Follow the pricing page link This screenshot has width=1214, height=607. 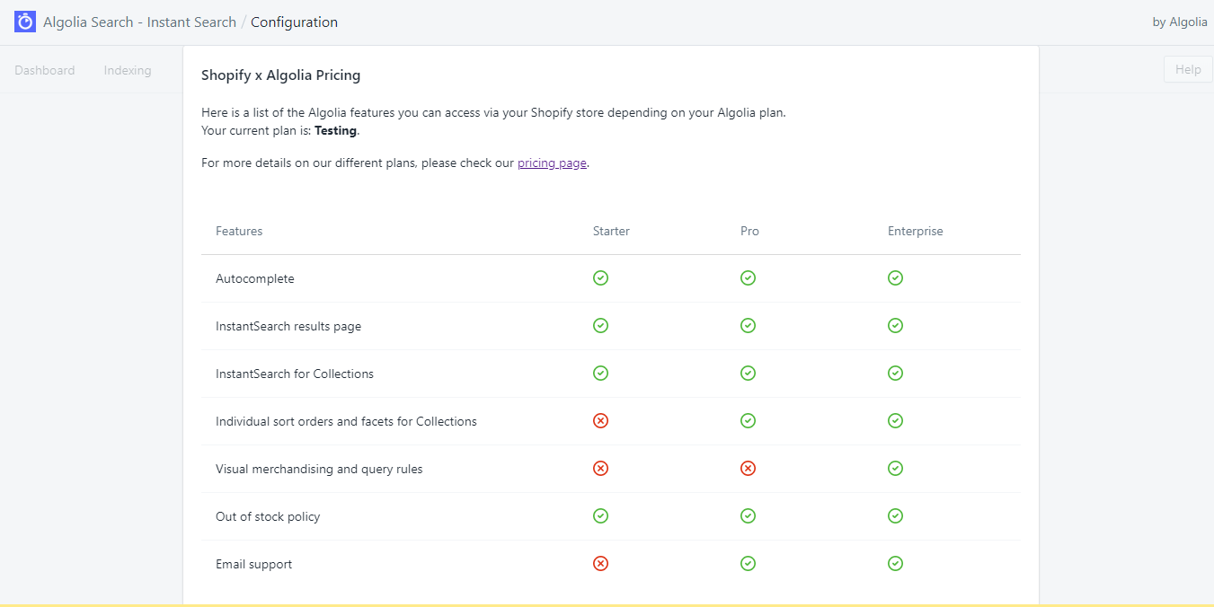pos(552,163)
